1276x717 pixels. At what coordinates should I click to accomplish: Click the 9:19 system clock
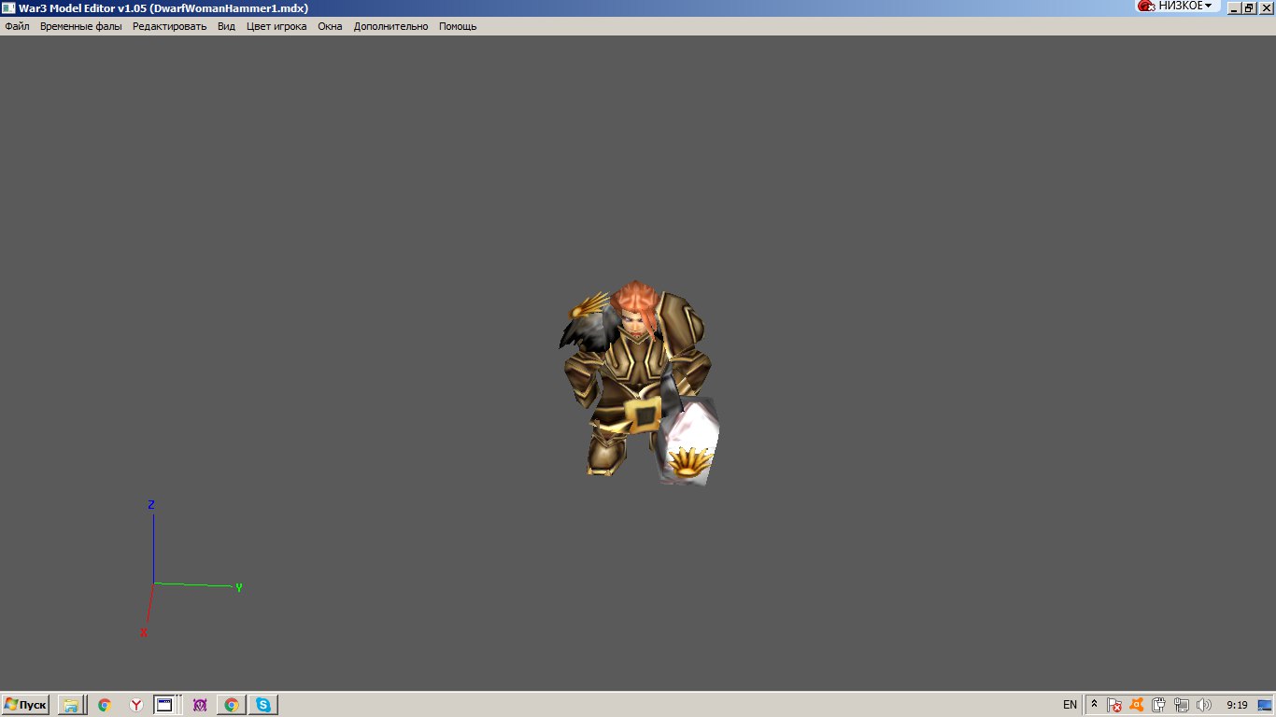pos(1237,705)
